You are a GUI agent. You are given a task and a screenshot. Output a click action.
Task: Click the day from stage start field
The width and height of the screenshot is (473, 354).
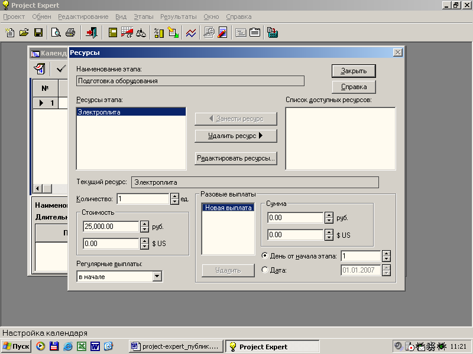tap(361, 256)
